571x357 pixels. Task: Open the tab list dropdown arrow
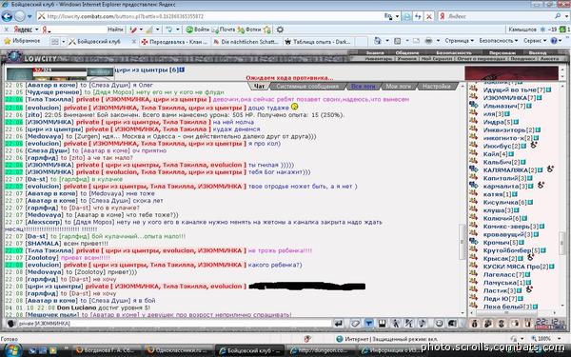64,42
